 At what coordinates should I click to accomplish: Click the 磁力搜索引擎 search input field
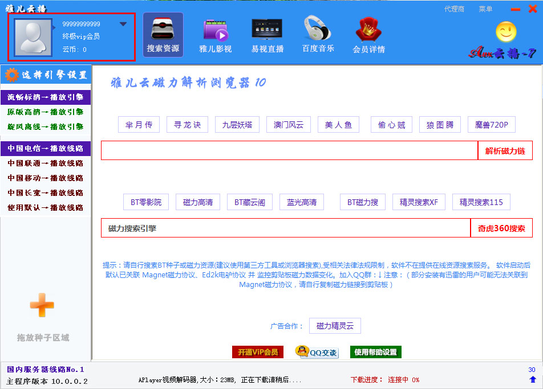point(286,228)
